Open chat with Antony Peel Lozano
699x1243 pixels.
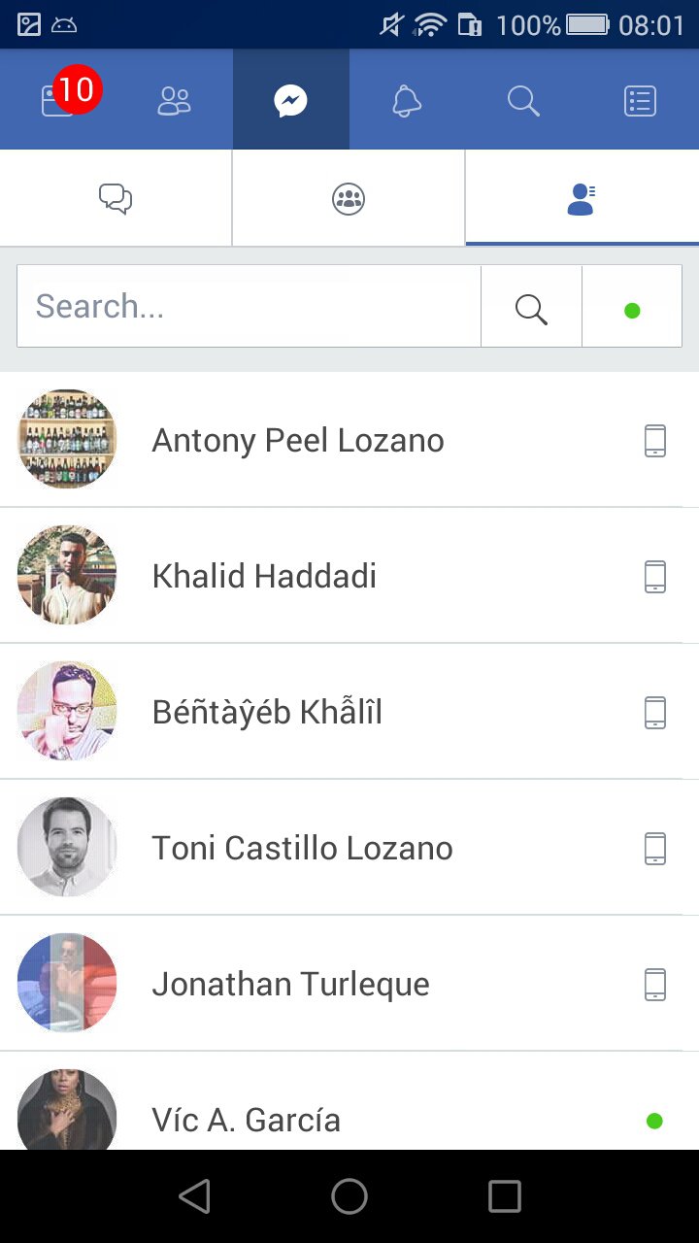point(298,441)
